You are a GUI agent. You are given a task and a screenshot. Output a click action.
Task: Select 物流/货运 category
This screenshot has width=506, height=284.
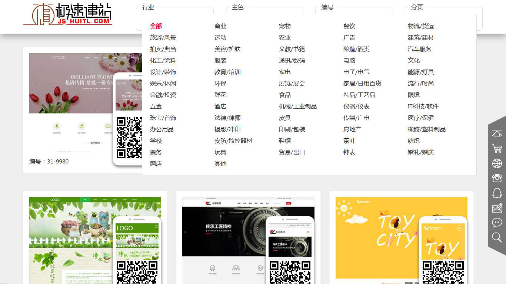[x=421, y=26]
